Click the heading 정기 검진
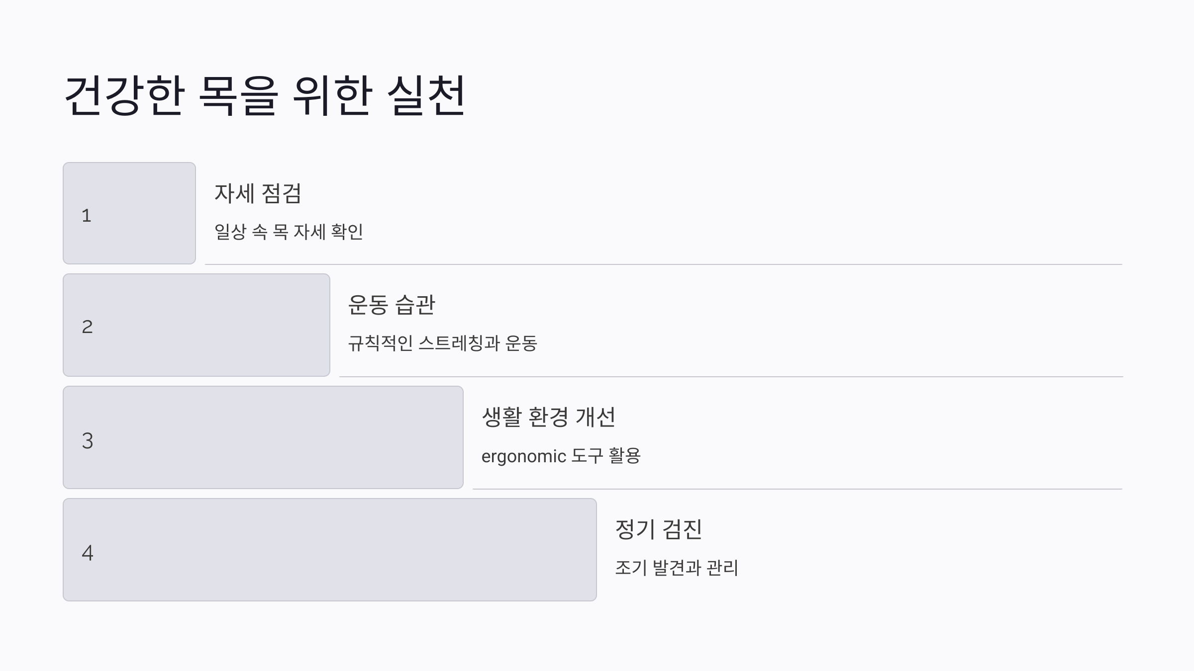This screenshot has height=671, width=1194. pyautogui.click(x=658, y=529)
